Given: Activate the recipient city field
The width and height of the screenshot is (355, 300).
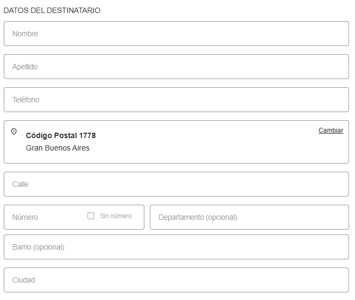Looking at the screenshot, I should tap(176, 280).
